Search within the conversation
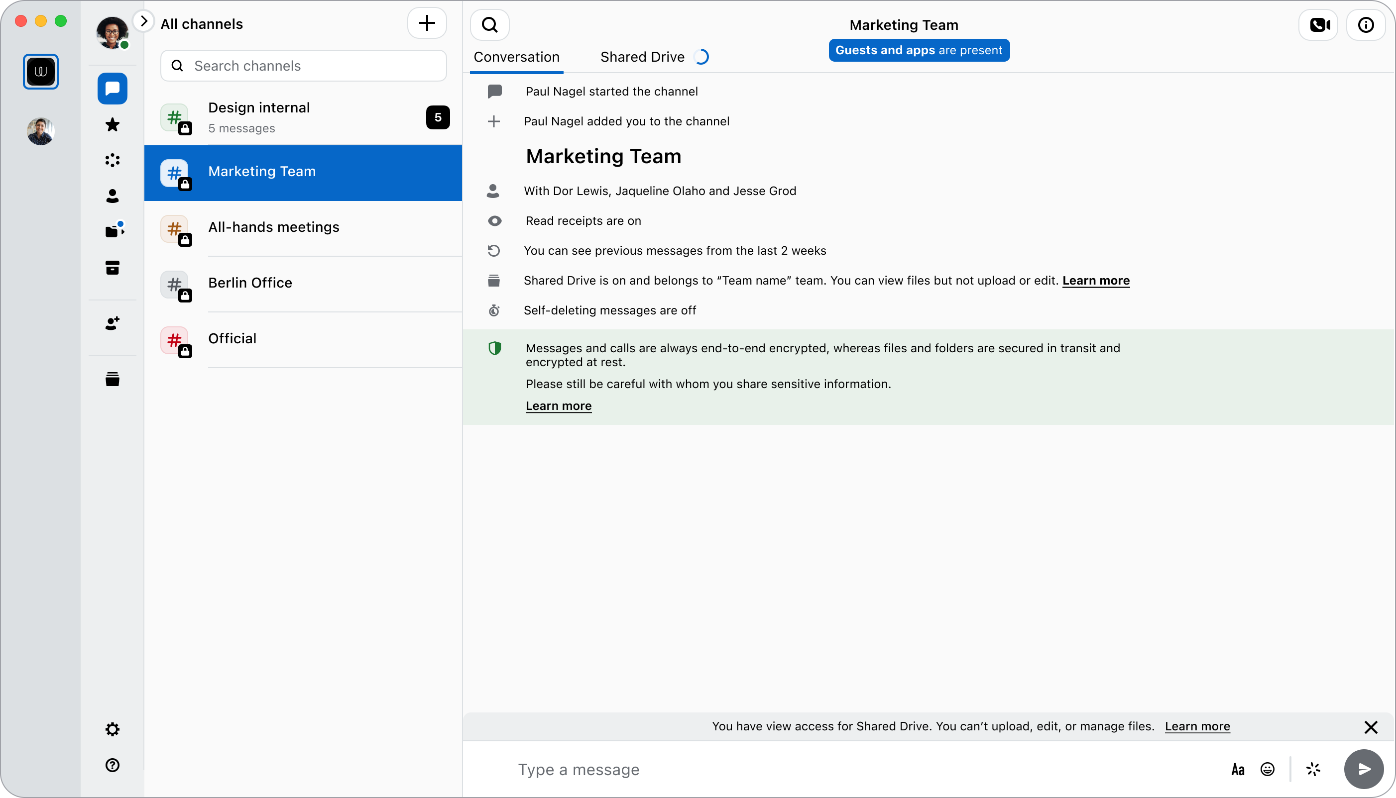Screen dimensions: 1396x798 tap(489, 25)
